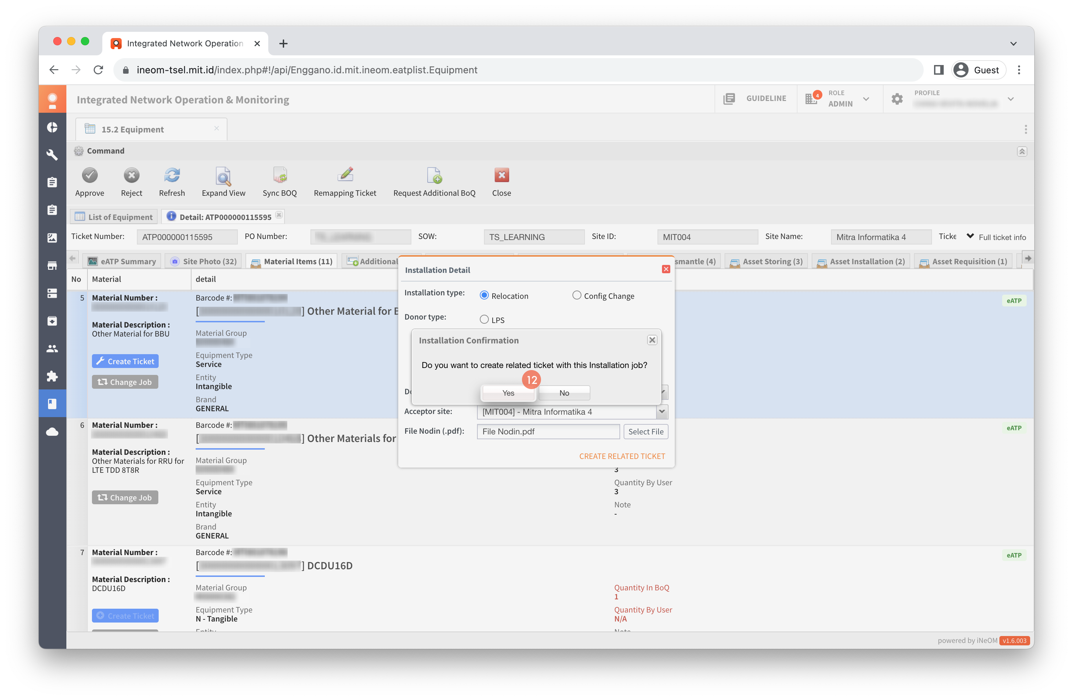Click No in Installation Confirmation
The height and width of the screenshot is (700, 1073).
564,393
